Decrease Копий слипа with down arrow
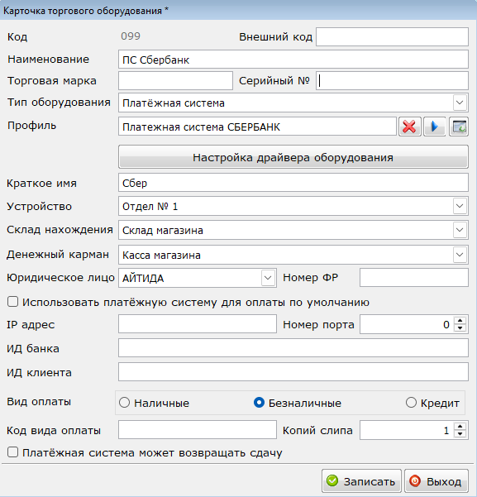This screenshot has width=477, height=497. 460,434
